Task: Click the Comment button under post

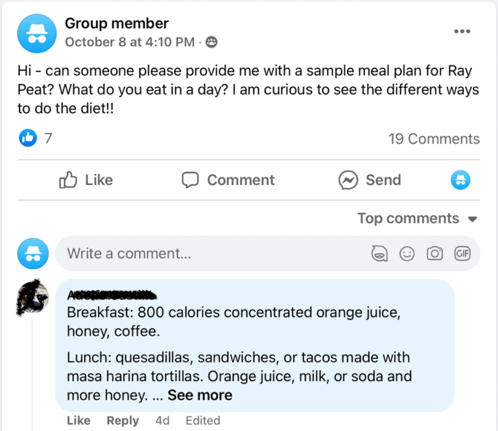Action: click(228, 180)
